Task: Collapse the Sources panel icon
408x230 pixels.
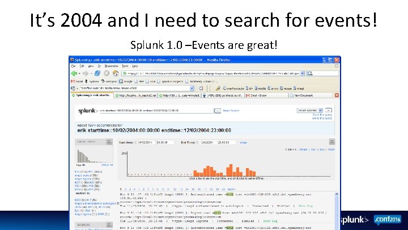Action: (x=109, y=225)
